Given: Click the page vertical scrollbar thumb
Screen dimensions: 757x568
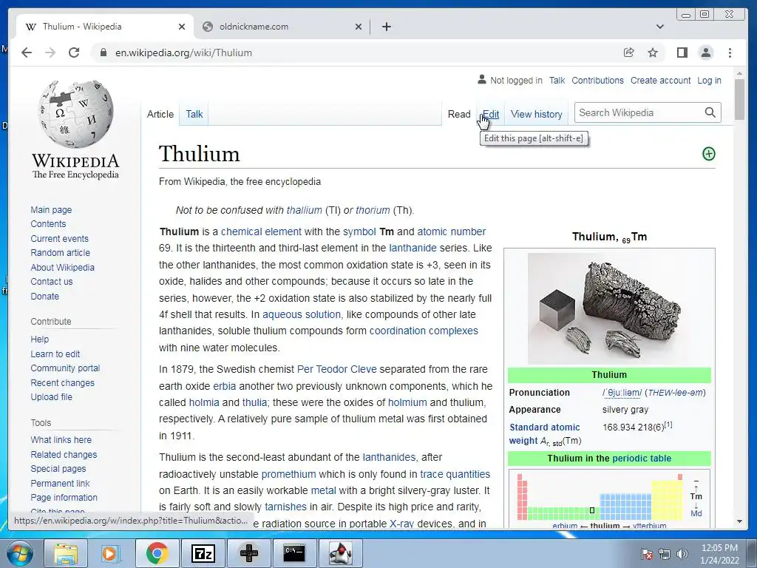Looking at the screenshot, I should click(739, 99).
